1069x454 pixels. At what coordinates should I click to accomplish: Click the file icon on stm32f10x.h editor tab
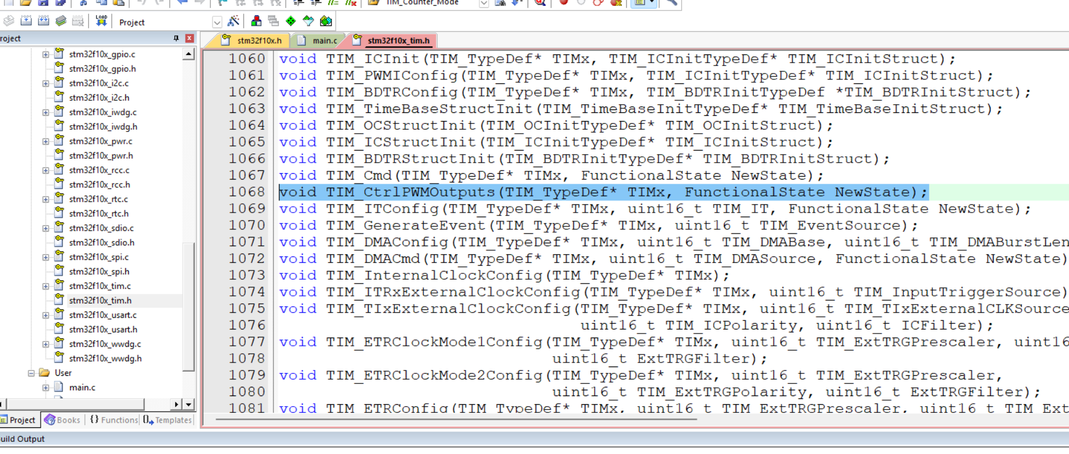pos(227,40)
